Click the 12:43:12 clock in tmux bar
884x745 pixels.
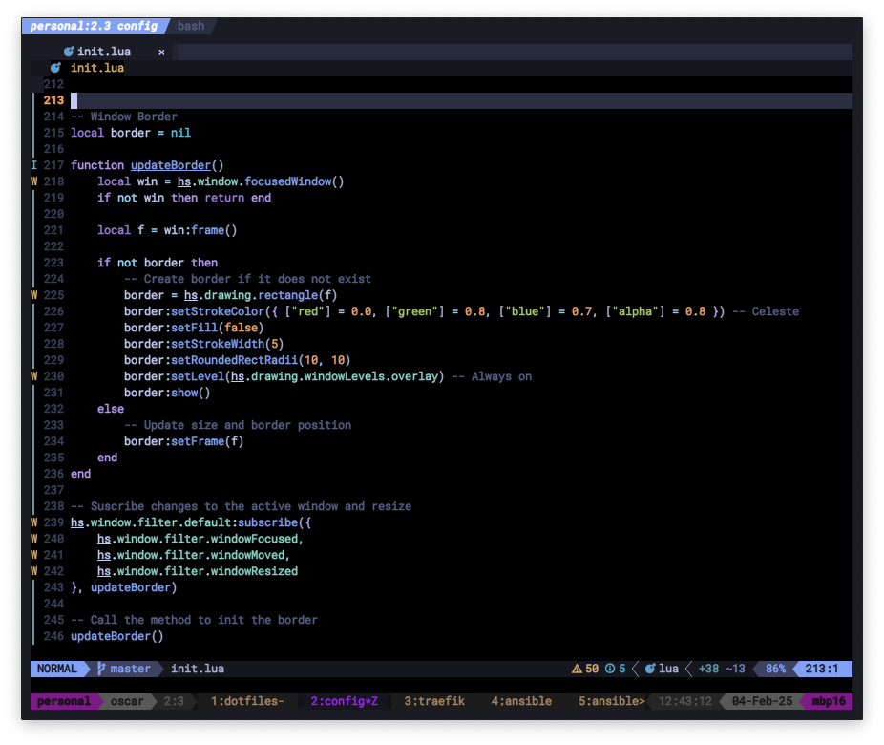685,702
